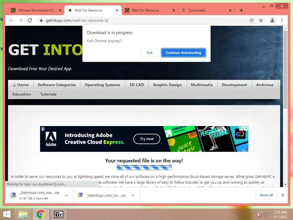Click scrollbar down arrow
This screenshot has height=220, width=293.
(x=285, y=185)
